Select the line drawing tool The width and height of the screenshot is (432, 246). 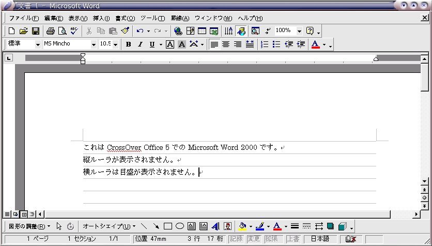tap(144, 226)
